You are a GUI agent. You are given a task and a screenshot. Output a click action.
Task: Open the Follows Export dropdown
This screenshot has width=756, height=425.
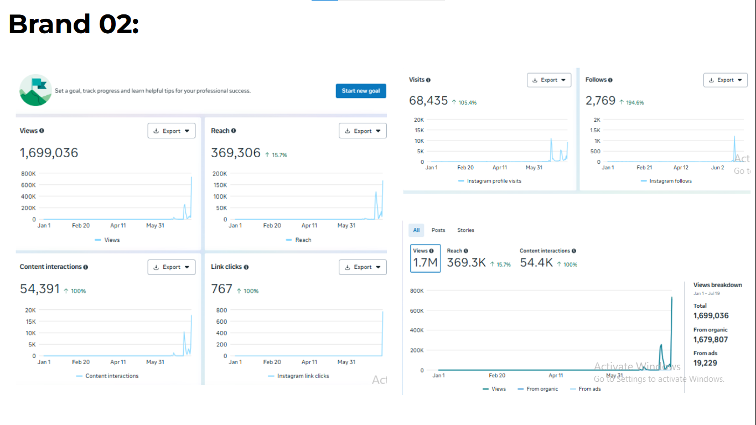(725, 80)
